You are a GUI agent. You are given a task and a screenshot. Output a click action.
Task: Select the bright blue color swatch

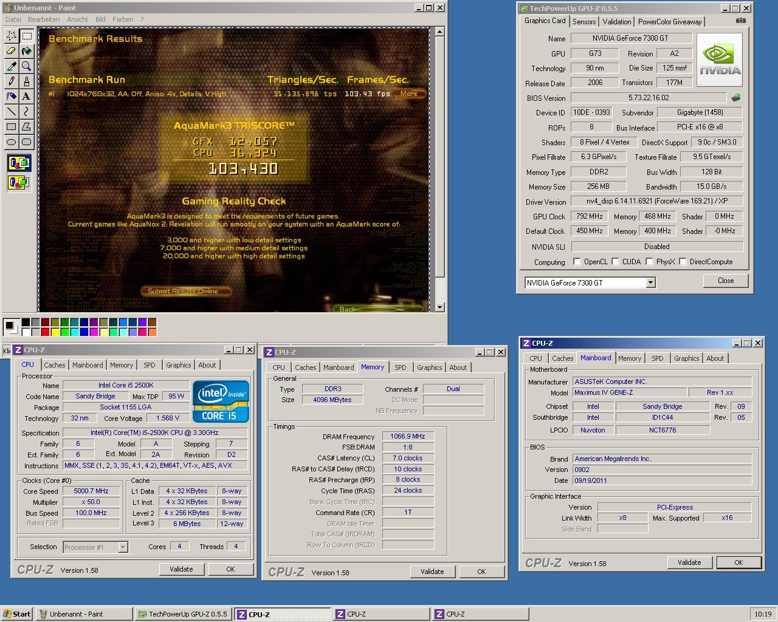84,332
